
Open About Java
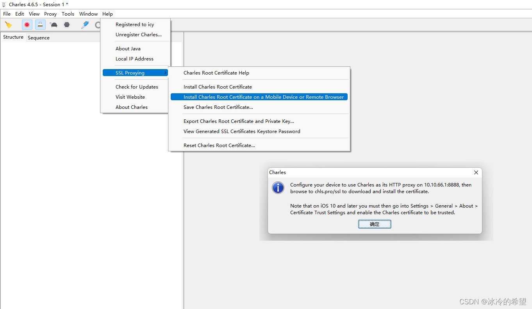point(136,48)
